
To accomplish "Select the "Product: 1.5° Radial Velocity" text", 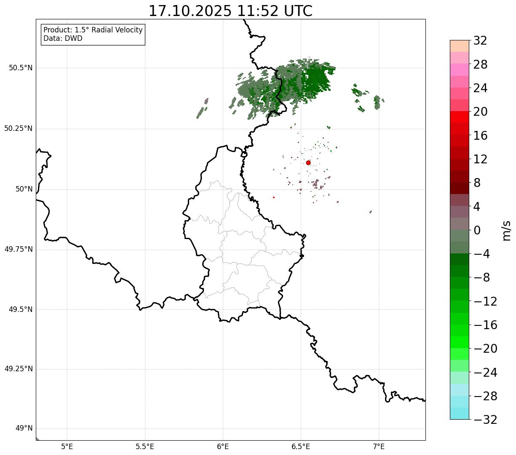I will click(x=93, y=30).
